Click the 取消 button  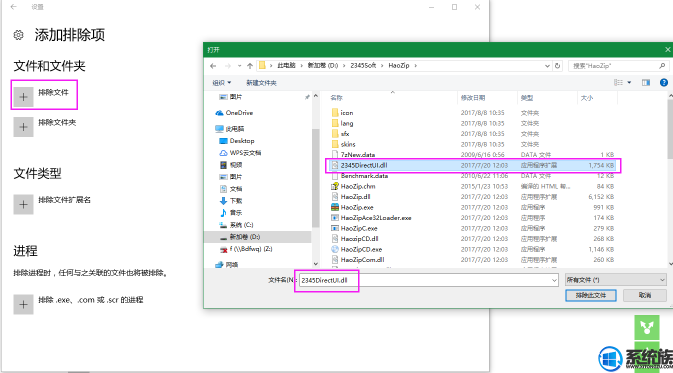[x=645, y=295]
